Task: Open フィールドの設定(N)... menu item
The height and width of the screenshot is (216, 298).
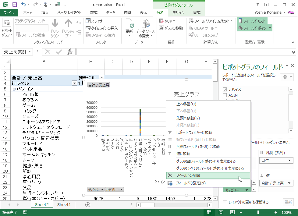Action: [x=208, y=183]
